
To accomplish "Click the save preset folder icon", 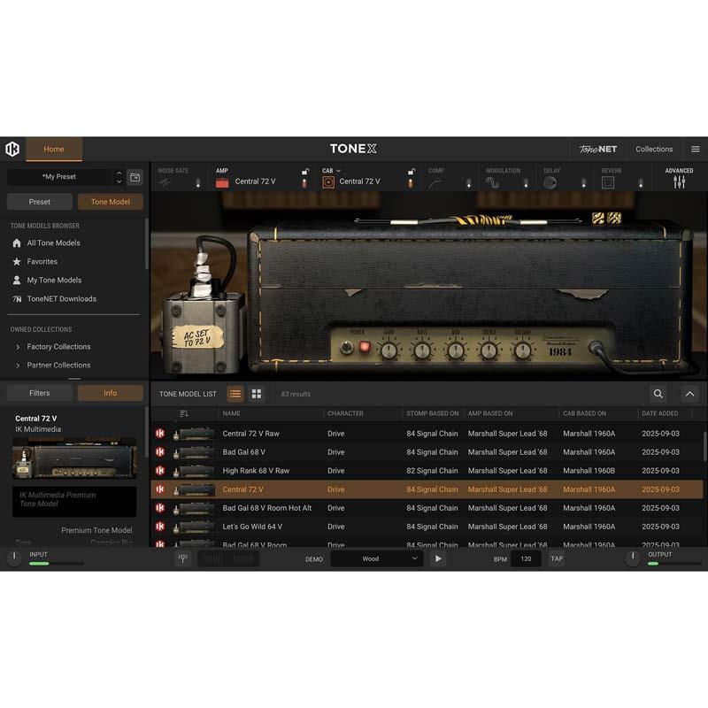I will (x=135, y=177).
